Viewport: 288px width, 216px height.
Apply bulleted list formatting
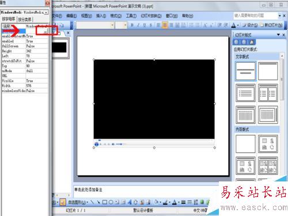click(x=198, y=25)
